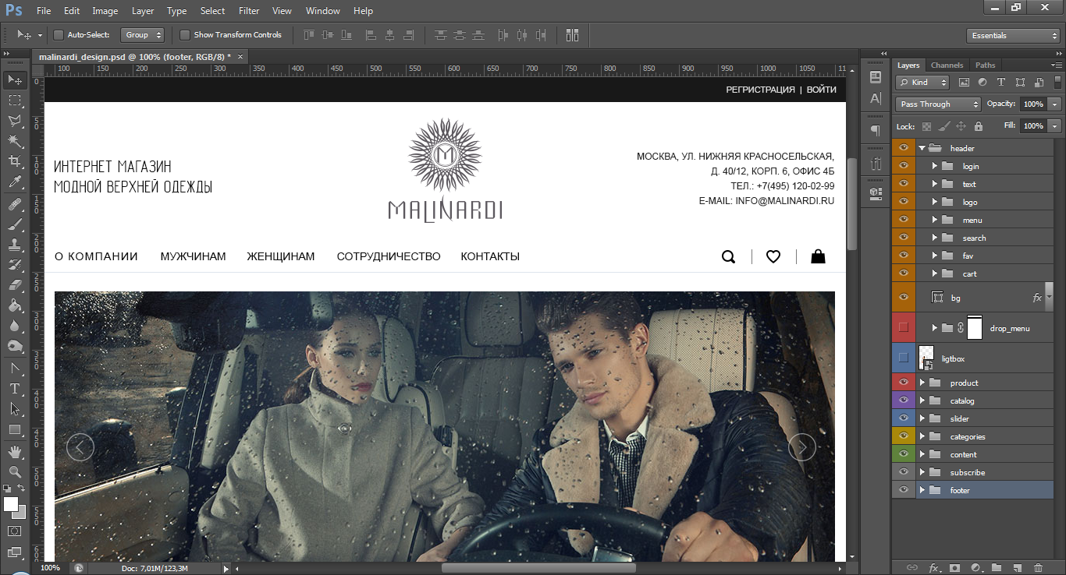Viewport: 1066px width, 575px height.
Task: Show the drop_menu group layer
Action: pyautogui.click(x=904, y=327)
